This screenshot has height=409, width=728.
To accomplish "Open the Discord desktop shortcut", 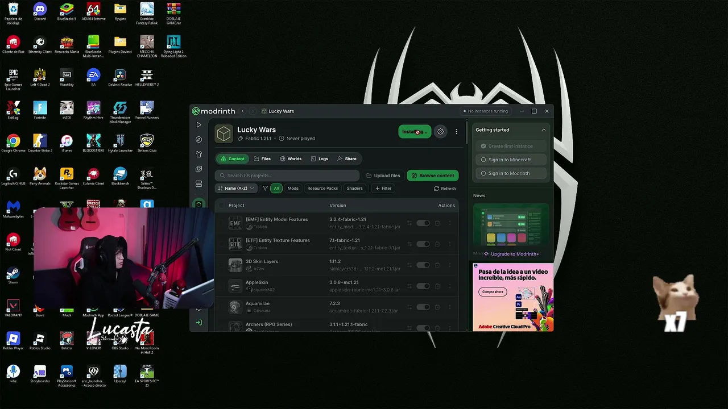I will coord(40,11).
